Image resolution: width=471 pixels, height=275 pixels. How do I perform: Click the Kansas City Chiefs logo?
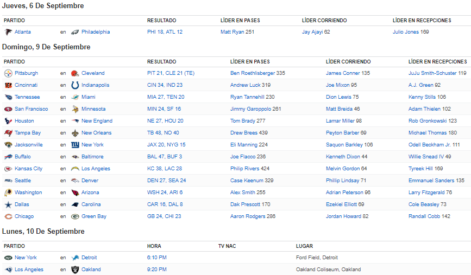pyautogui.click(x=8, y=169)
